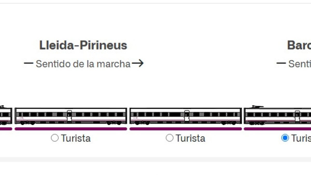Click the purple bar under the rightmost car
The width and height of the screenshot is (311, 175).
click(277, 129)
